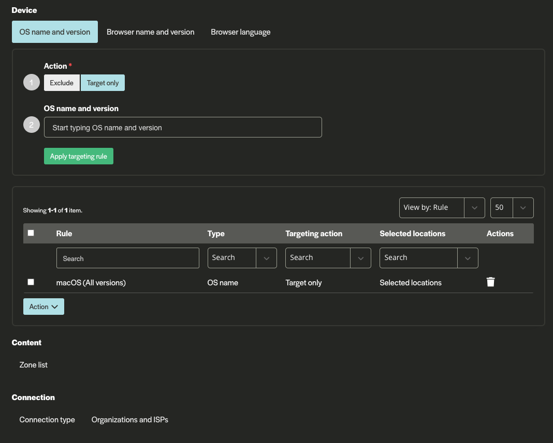Switch to Browser name and version tab
Image resolution: width=553 pixels, height=443 pixels.
pos(151,32)
